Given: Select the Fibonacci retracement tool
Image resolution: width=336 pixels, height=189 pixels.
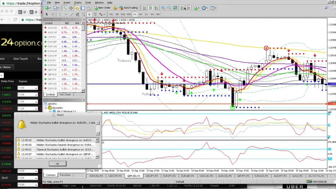Looking at the screenshot, I should point(83,14).
